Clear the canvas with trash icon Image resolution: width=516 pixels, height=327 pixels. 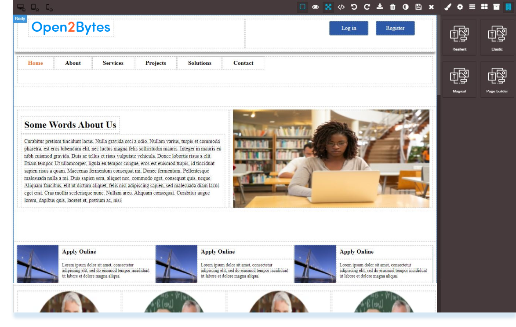[x=392, y=7]
